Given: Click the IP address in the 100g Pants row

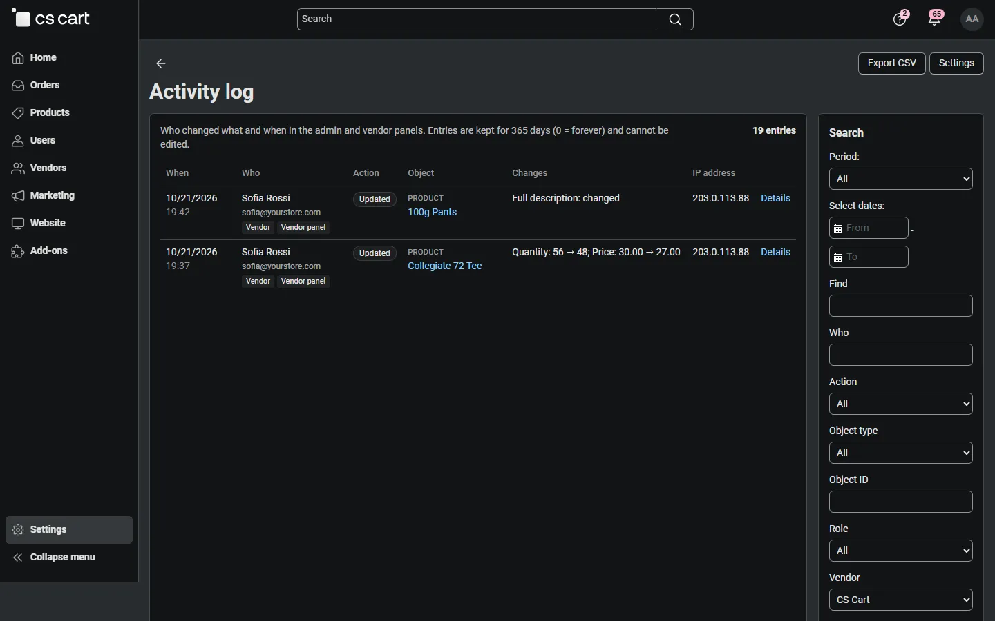Looking at the screenshot, I should pos(721,198).
